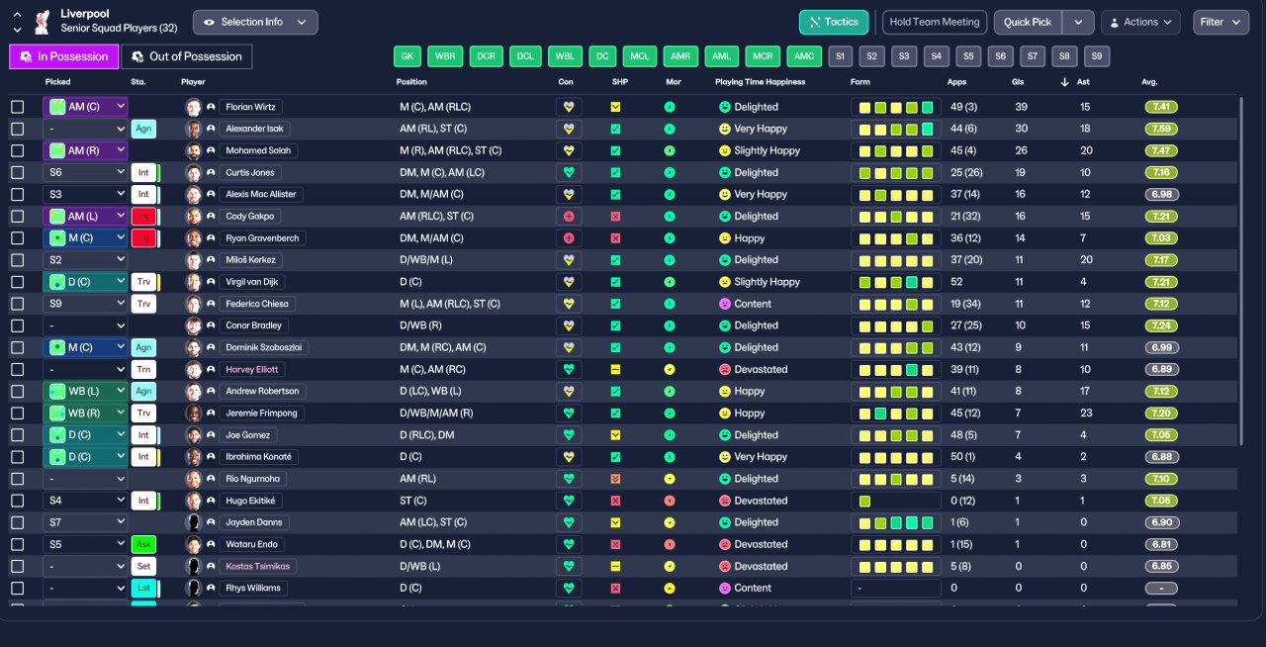Sort by the Playing Time Happiness column header
Viewport: 1266px width, 647px height.
760,82
